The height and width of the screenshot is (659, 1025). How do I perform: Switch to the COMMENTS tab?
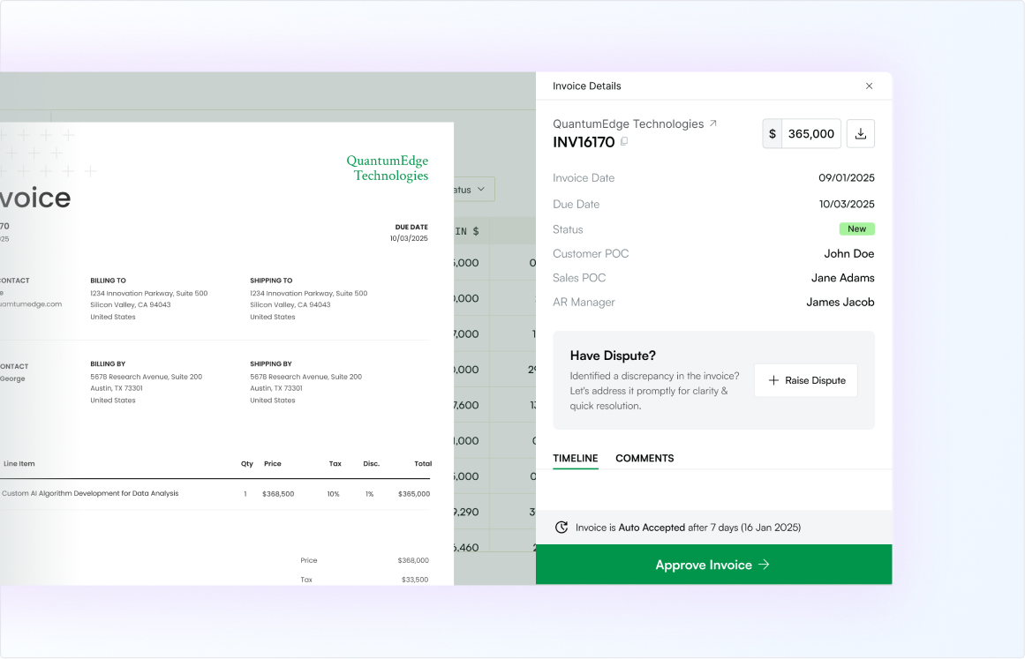(x=644, y=458)
